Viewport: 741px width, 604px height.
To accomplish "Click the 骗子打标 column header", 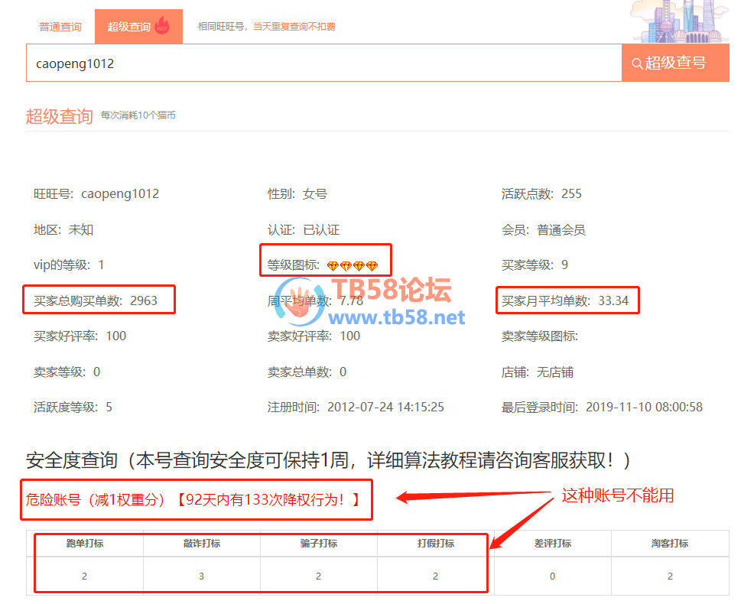I will [318, 544].
